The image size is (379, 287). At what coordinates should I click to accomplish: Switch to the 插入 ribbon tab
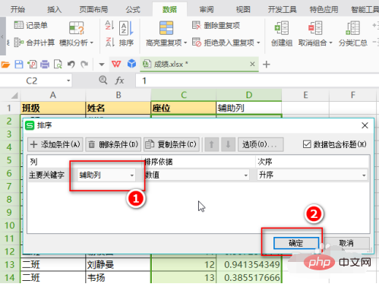tap(54, 10)
